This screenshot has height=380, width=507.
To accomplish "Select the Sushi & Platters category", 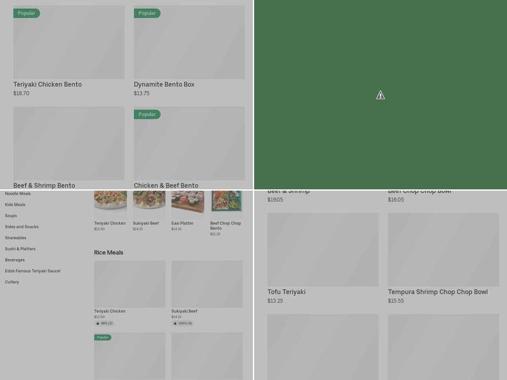I will point(20,249).
